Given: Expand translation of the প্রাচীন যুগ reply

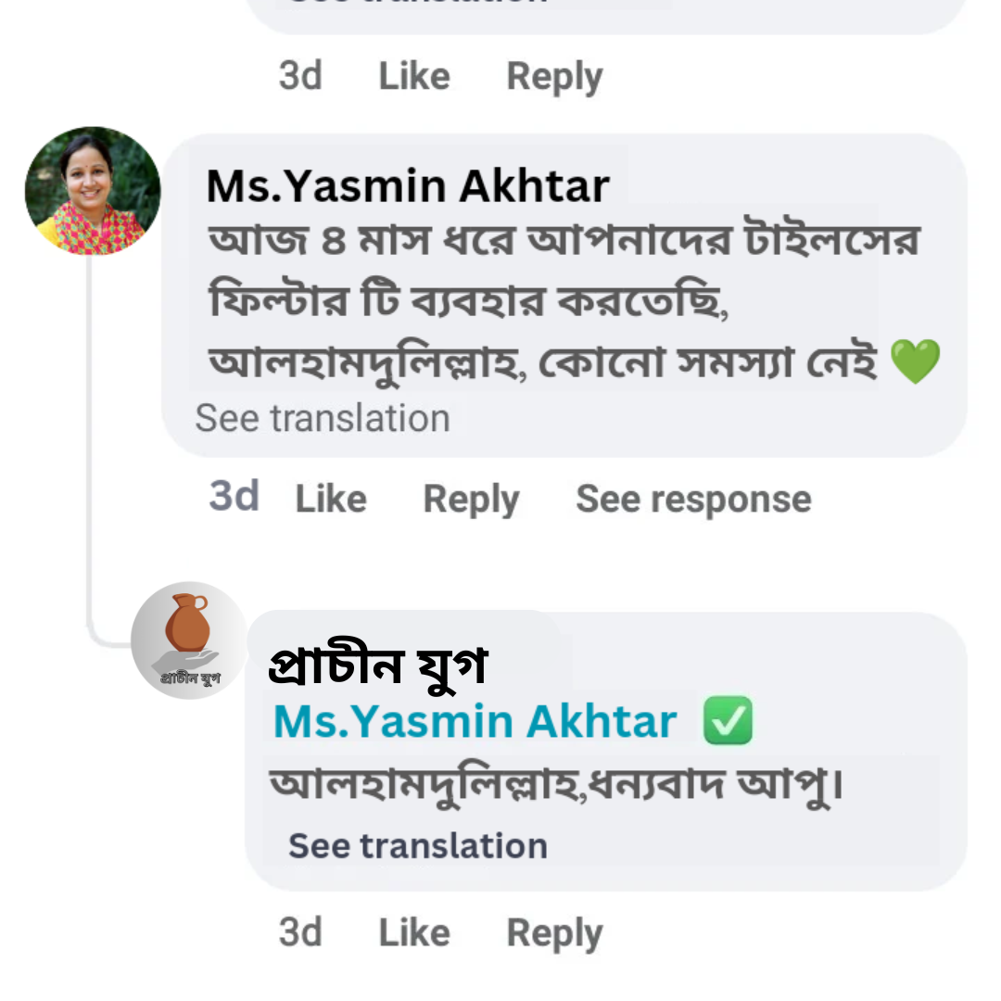Looking at the screenshot, I should (x=417, y=844).
